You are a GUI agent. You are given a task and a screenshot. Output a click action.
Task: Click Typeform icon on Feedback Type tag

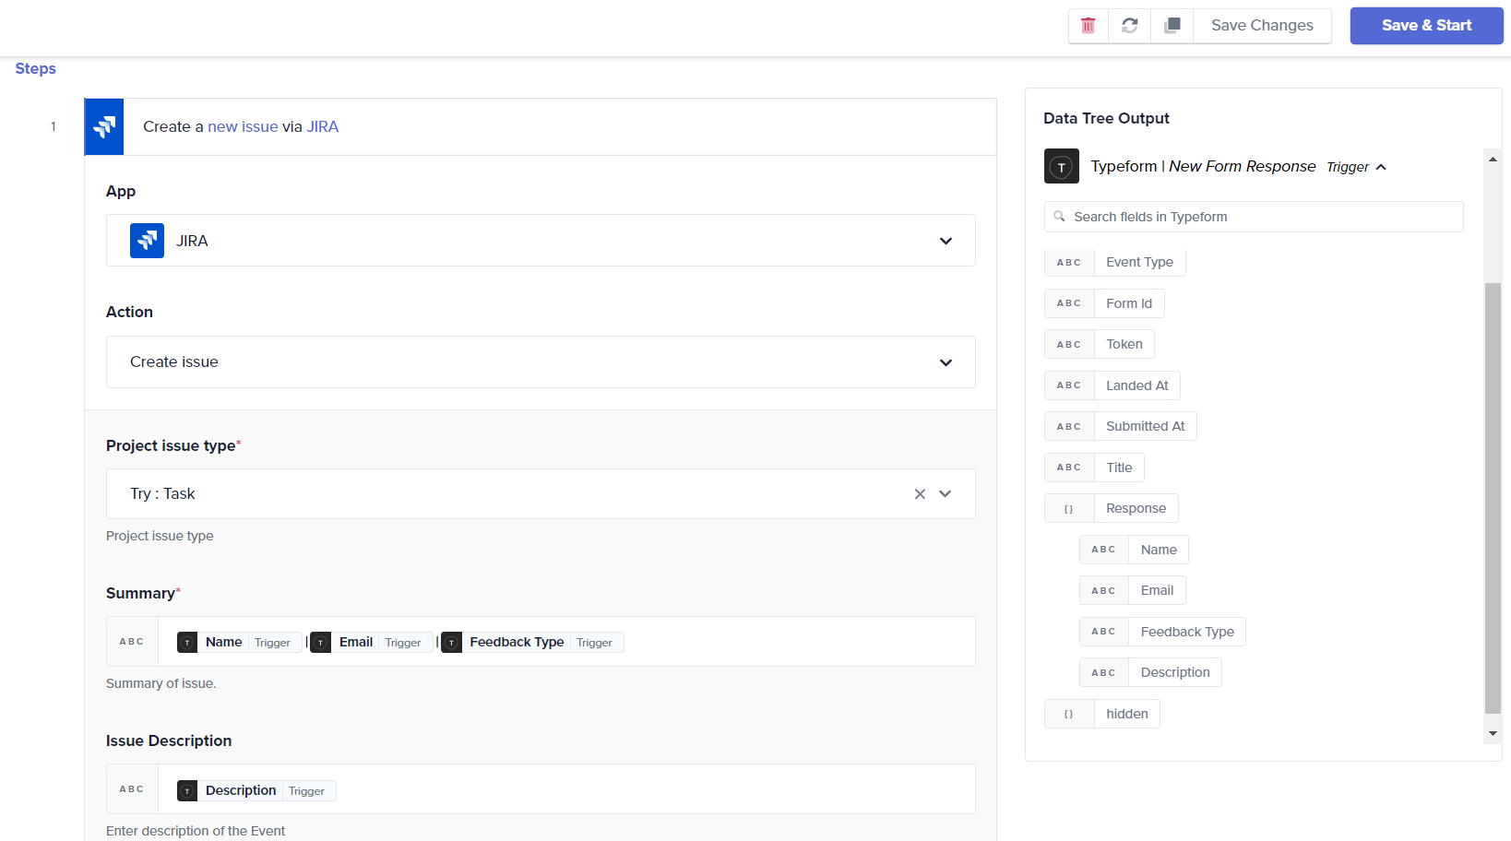[451, 643]
